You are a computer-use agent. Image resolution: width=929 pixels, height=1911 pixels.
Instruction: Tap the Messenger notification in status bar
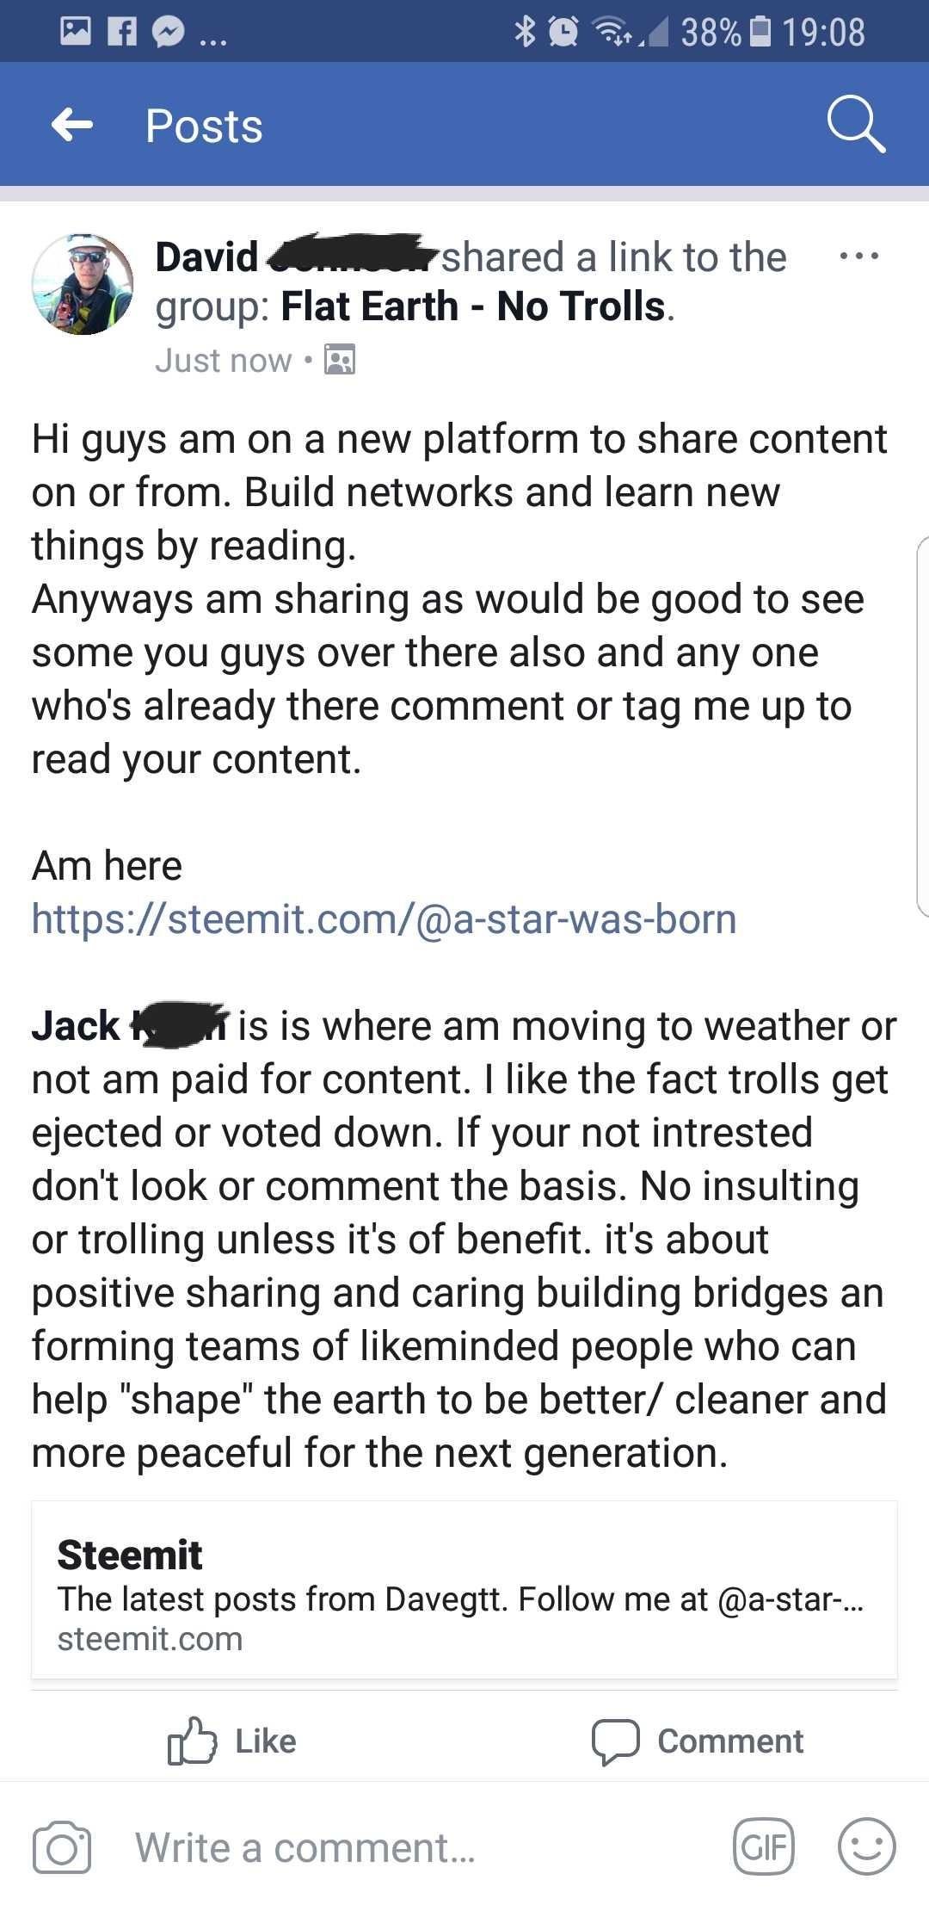coord(169,32)
